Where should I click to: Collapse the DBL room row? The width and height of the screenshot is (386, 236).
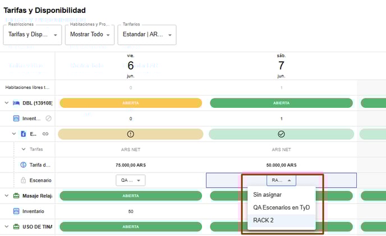pos(7,103)
